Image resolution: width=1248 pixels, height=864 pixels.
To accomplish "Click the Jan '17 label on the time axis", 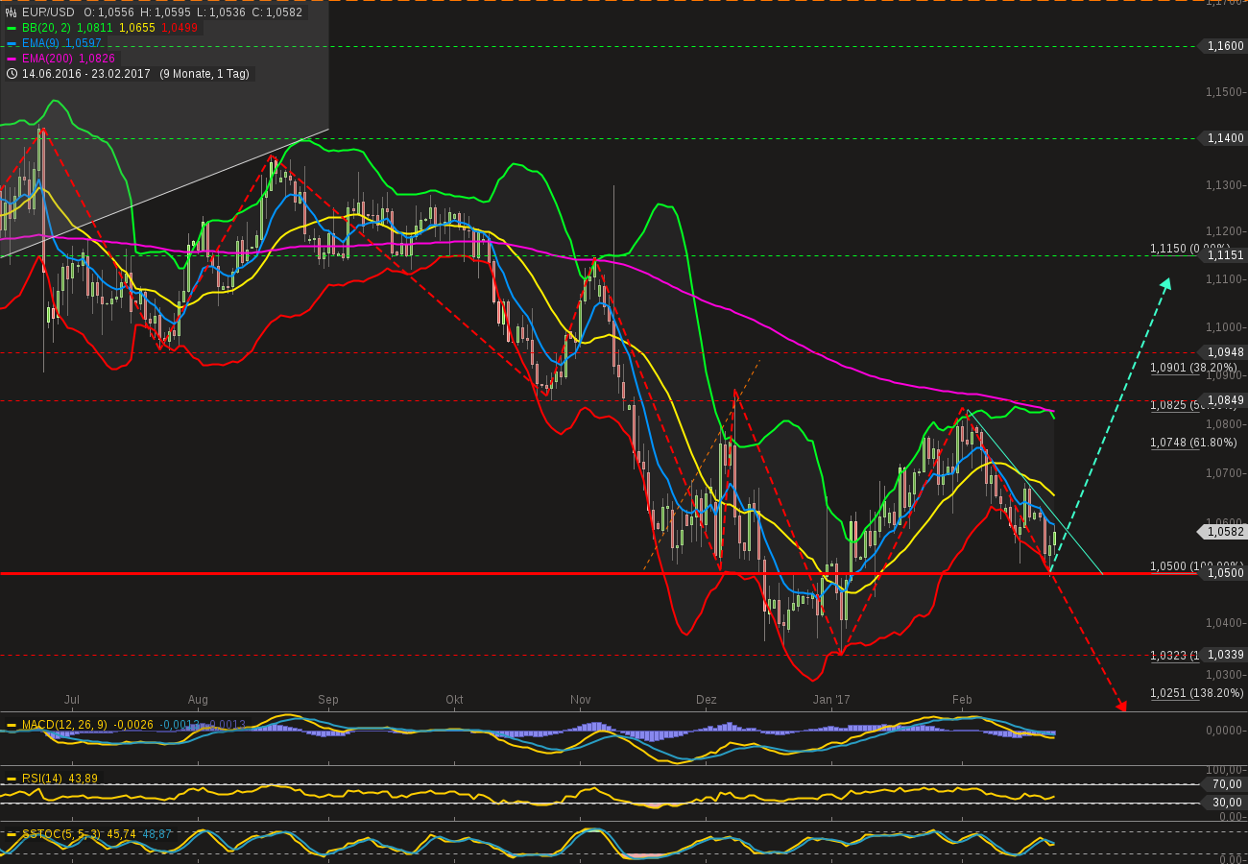I will [x=831, y=700].
